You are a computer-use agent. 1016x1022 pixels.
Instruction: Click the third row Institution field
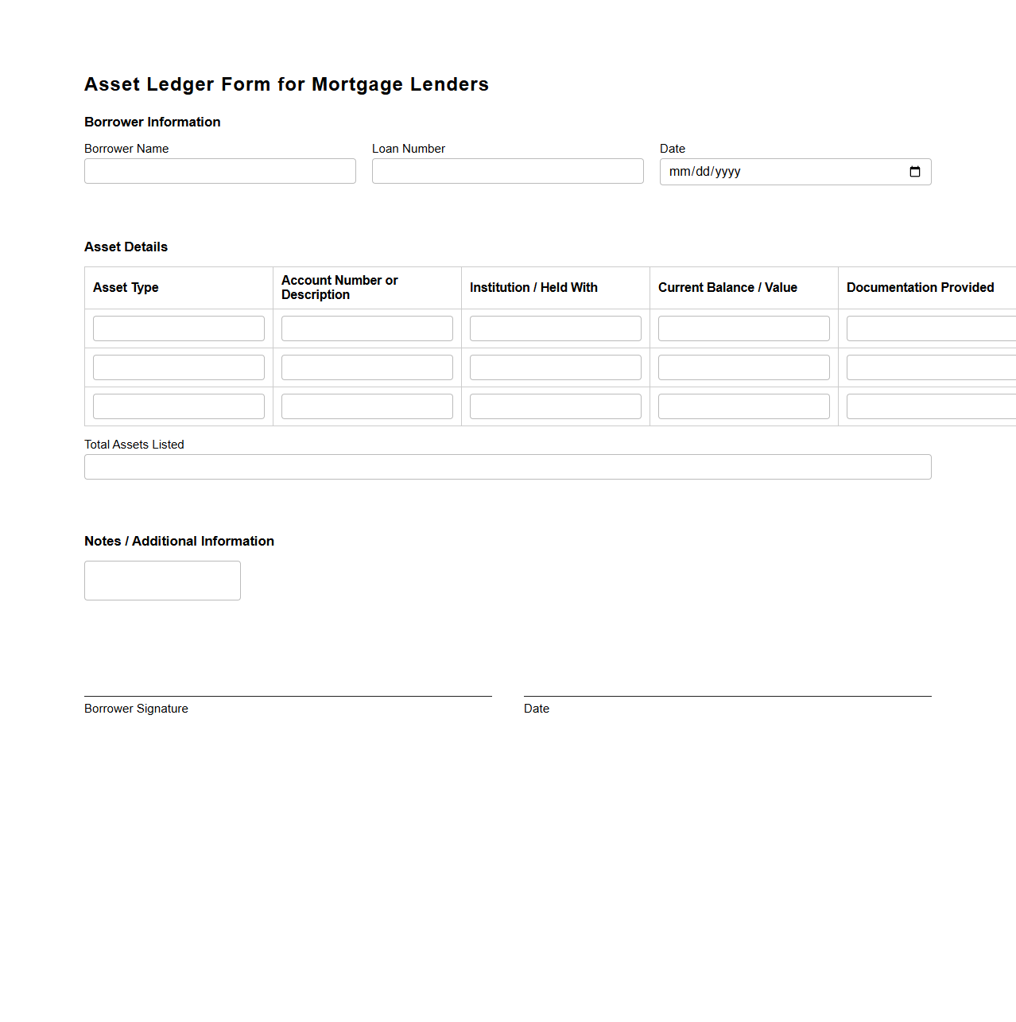coord(555,406)
